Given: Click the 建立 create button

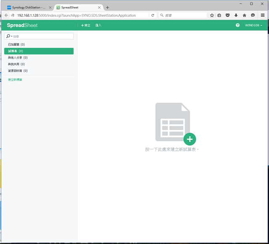Looking at the screenshot, I should [x=85, y=25].
